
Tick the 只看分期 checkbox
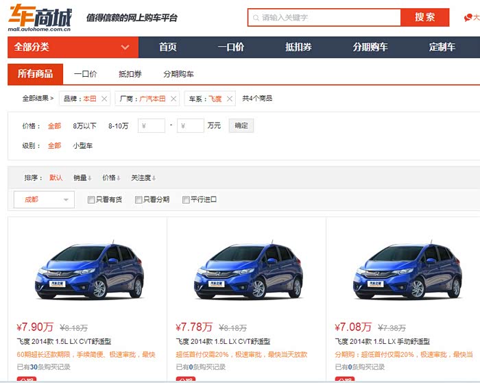point(139,200)
